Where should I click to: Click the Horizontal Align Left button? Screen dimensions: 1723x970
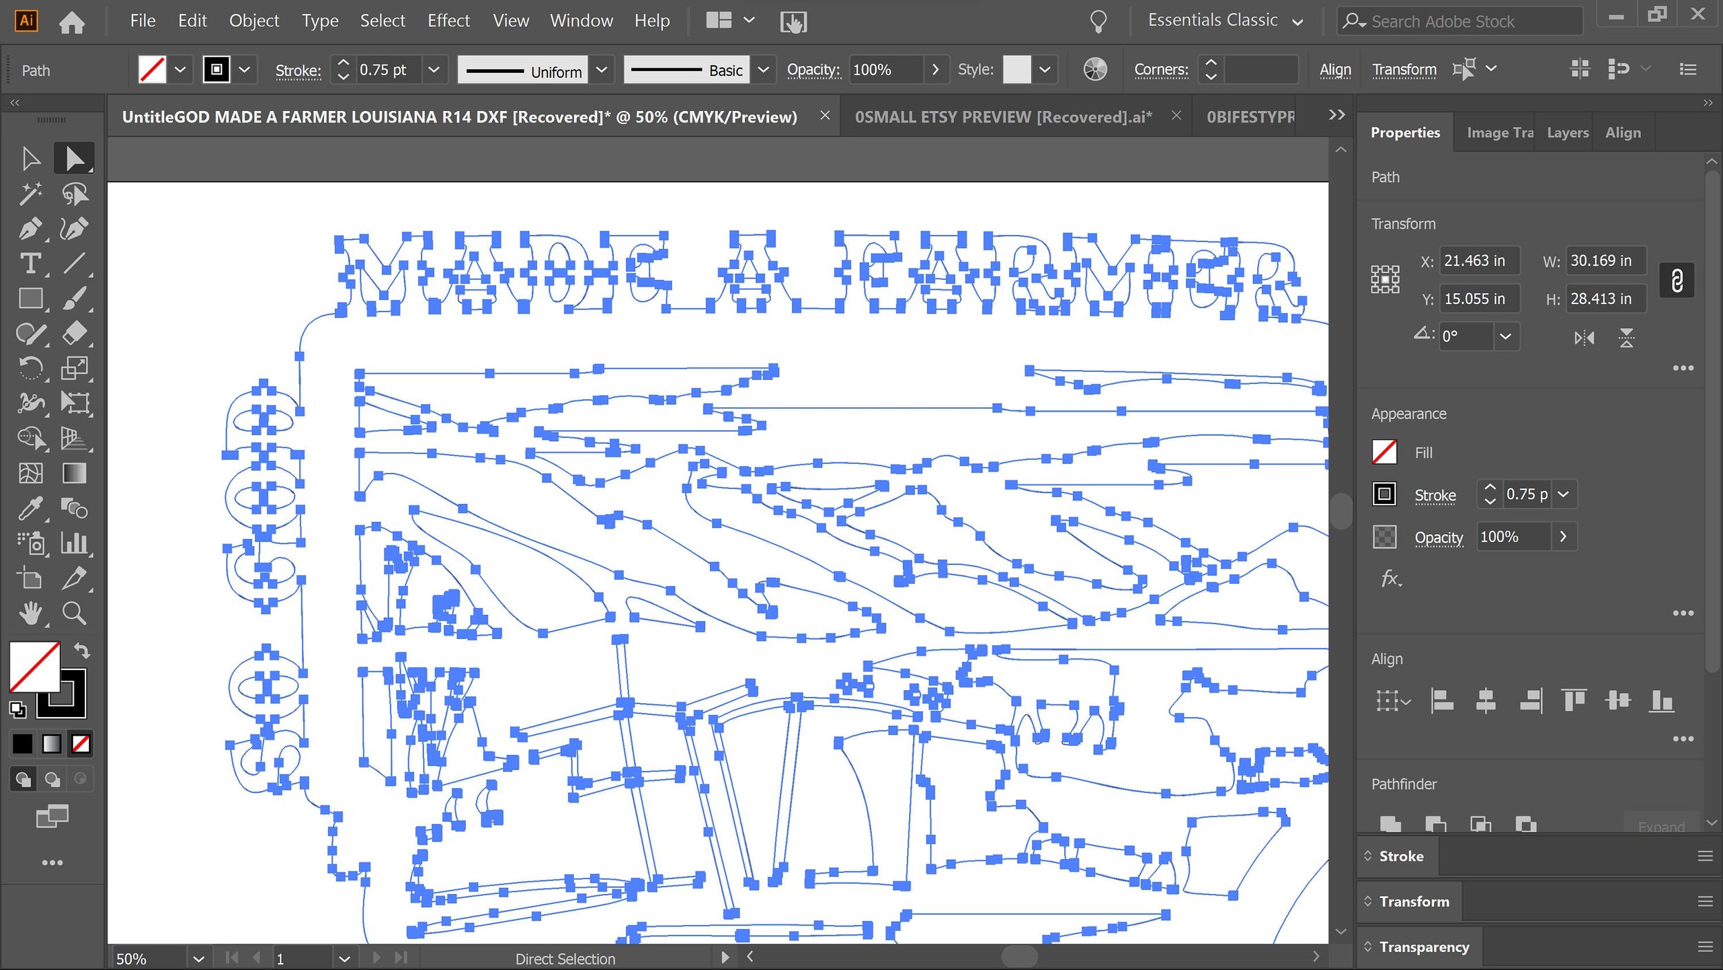[x=1442, y=702]
